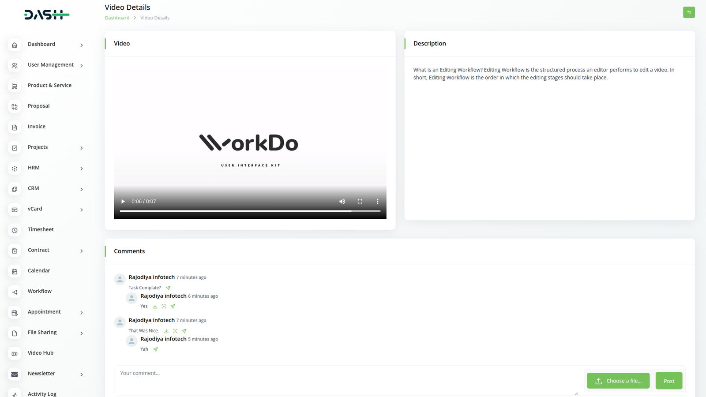The height and width of the screenshot is (397, 706).
Task: Click Choose a file upload button
Action: point(618,381)
